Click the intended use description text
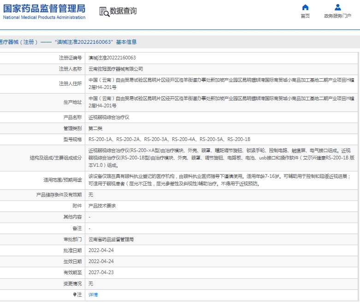 pos(220,180)
